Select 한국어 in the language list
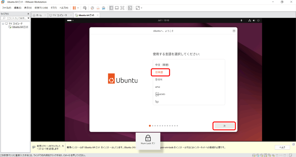 click(x=159, y=79)
